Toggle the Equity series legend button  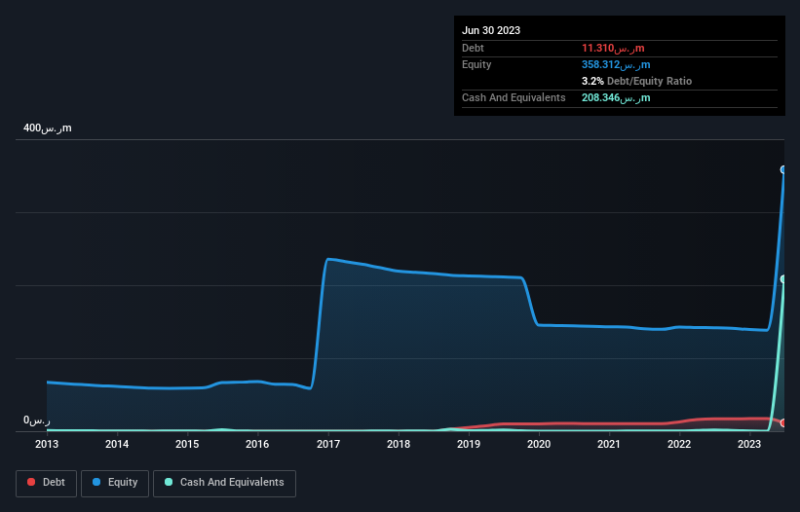click(x=115, y=483)
